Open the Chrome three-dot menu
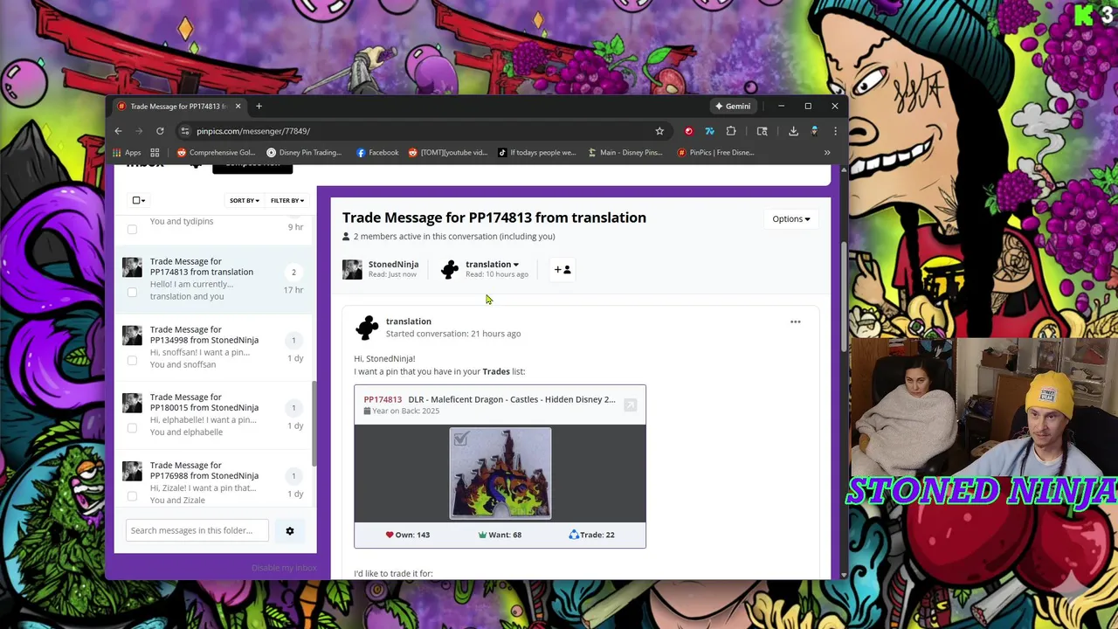Viewport: 1118px width, 629px height. (x=835, y=131)
